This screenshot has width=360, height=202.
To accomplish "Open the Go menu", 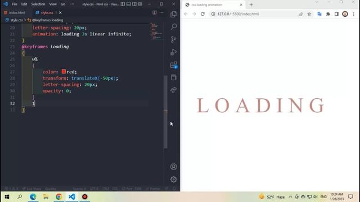I will point(63,4).
